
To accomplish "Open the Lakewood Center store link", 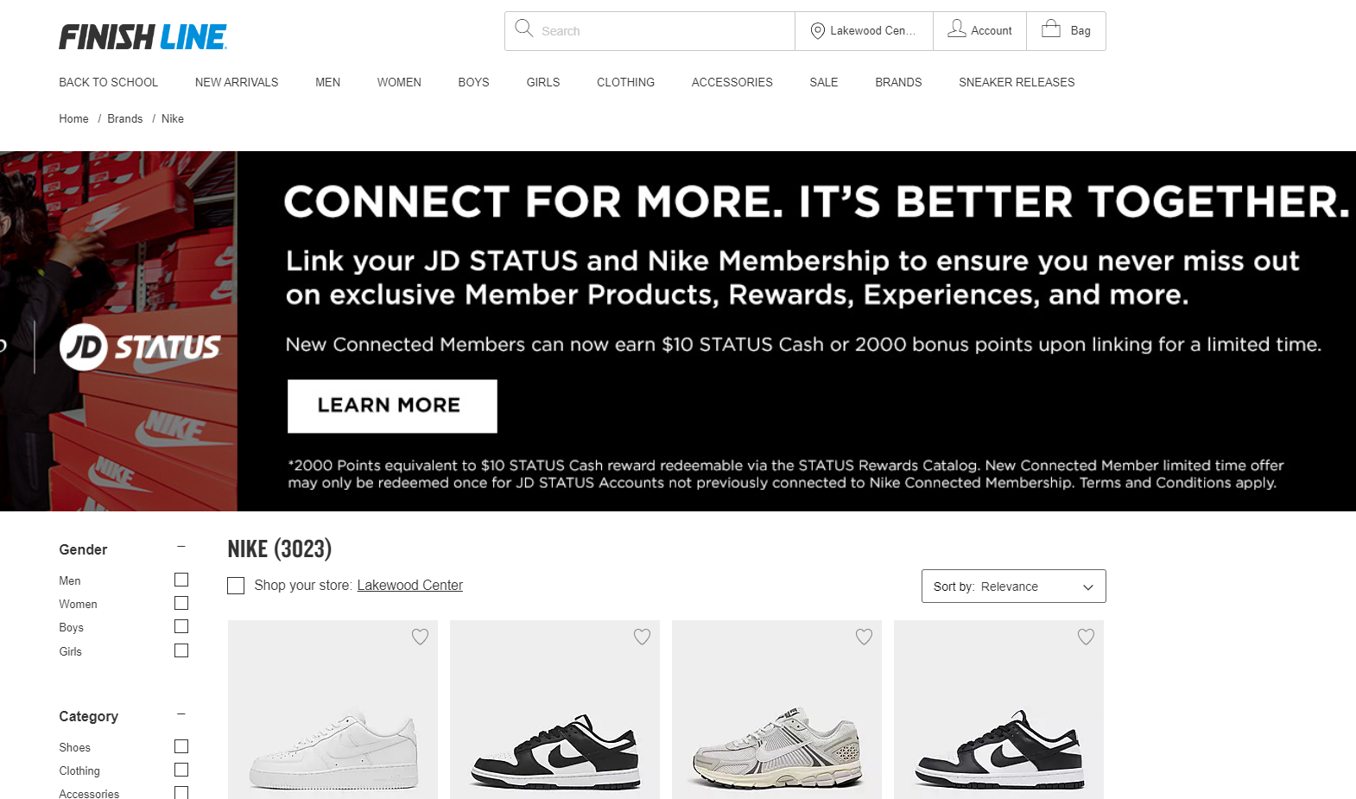I will pos(410,585).
